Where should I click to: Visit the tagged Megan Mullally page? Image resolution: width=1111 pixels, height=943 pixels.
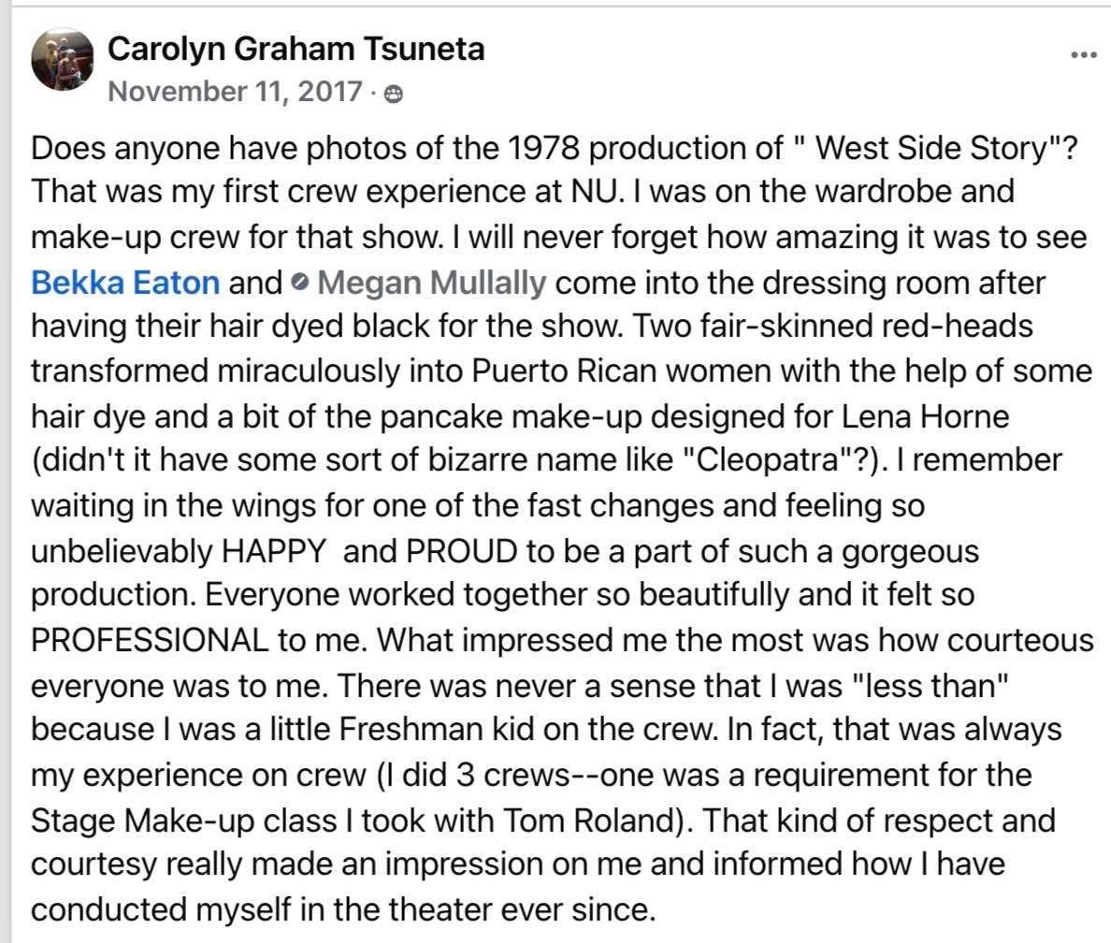coord(431,283)
